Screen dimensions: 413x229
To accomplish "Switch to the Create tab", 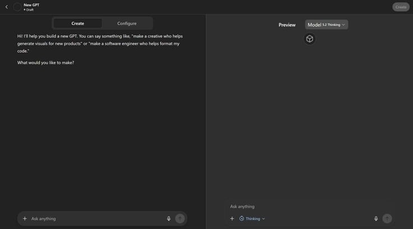I will (x=77, y=24).
